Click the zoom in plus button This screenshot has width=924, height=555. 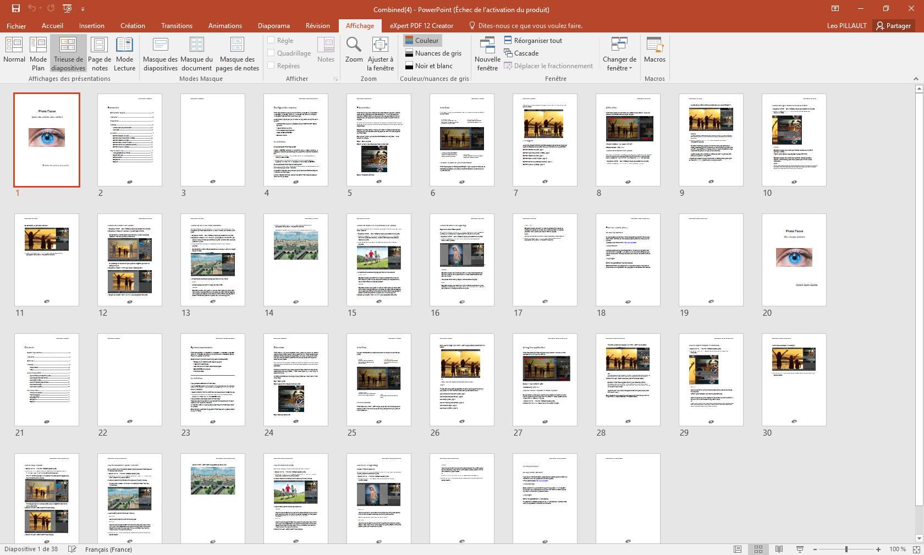(878, 549)
